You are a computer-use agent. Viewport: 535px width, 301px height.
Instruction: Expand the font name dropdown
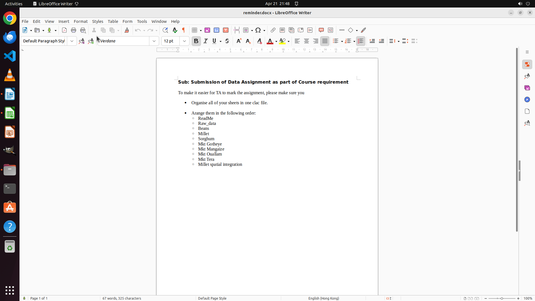point(154,41)
